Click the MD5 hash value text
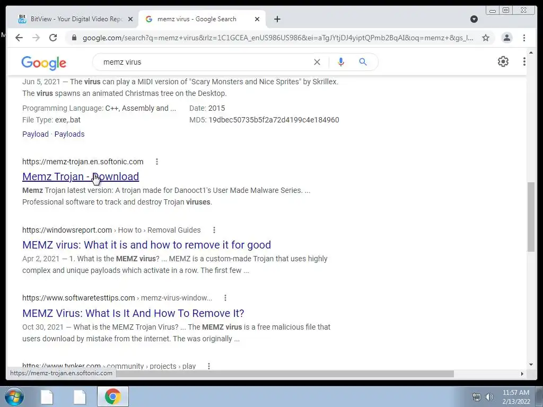The width and height of the screenshot is (543, 407). (274, 120)
